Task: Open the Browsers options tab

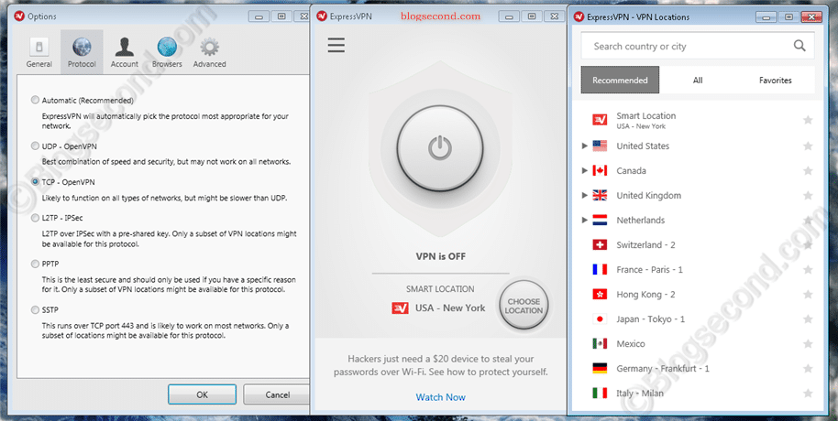Action: [x=167, y=52]
